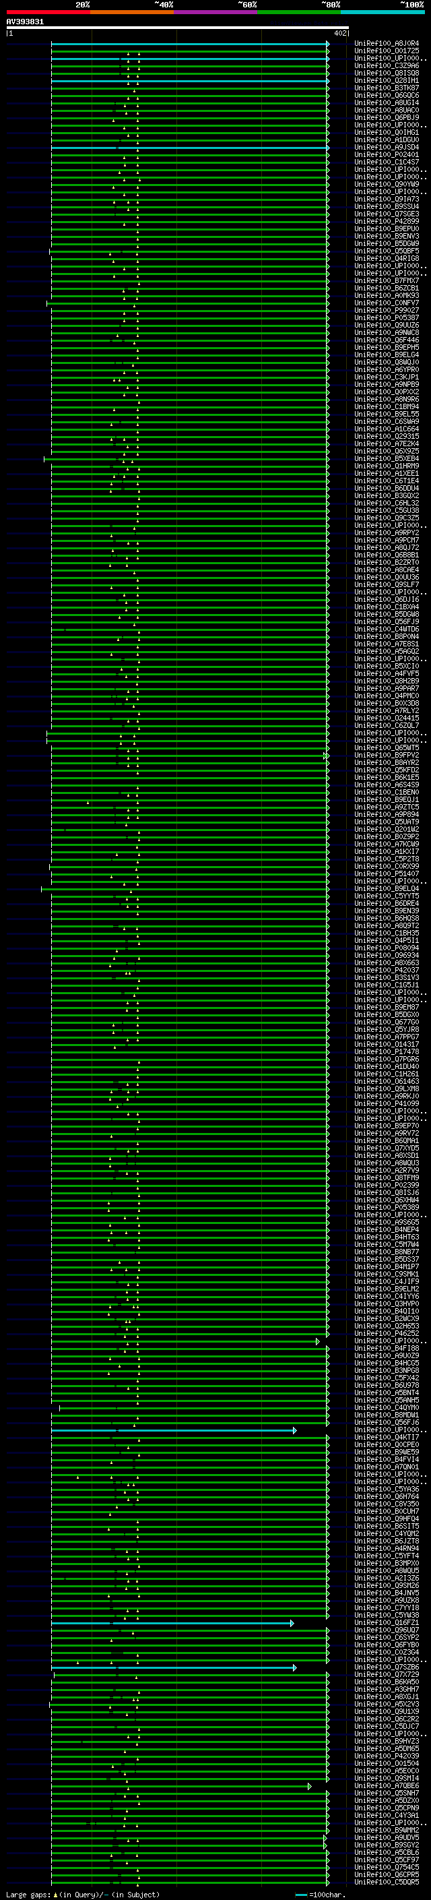Select hit label UniRef100_P42037
Image resolution: width=431 pixels, height=1900 pixels.
[386, 970]
